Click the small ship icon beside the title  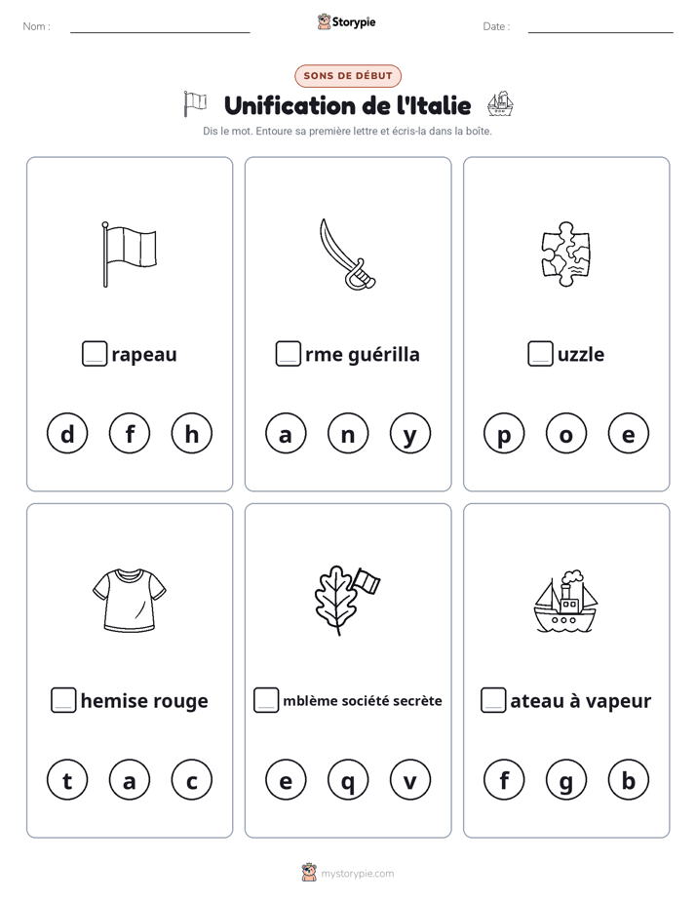tap(500, 104)
